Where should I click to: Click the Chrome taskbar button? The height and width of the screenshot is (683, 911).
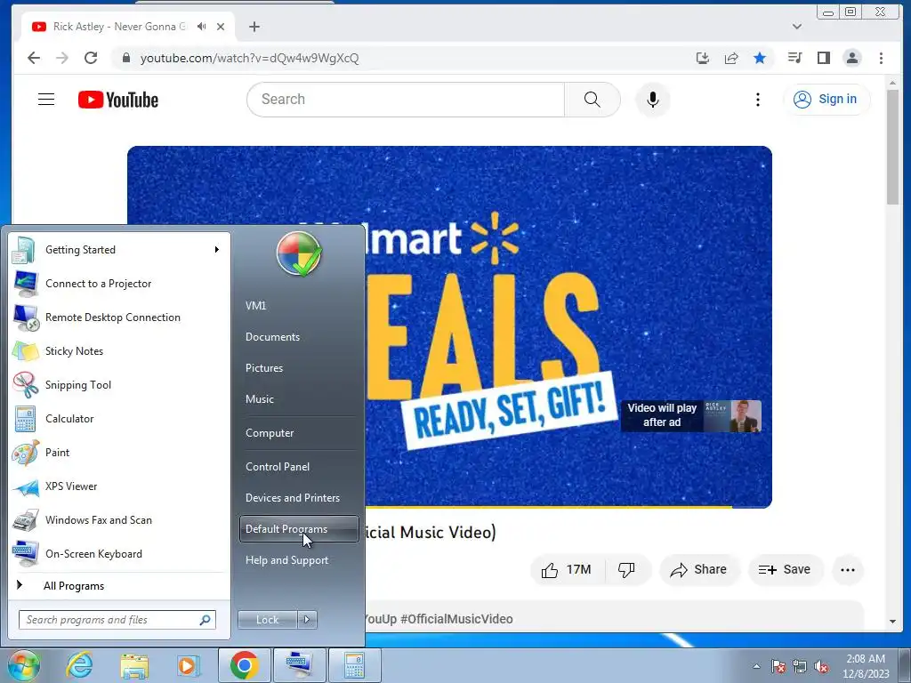[244, 665]
